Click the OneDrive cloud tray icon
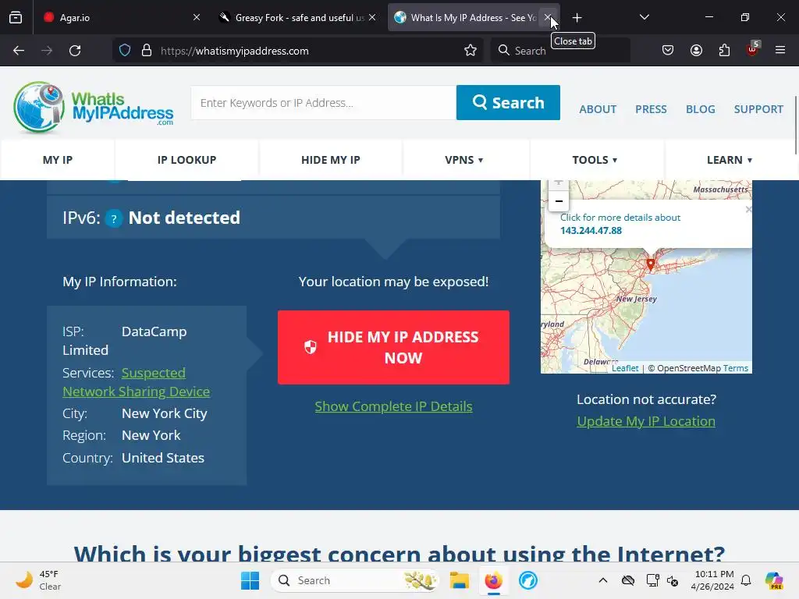The image size is (799, 599). pyautogui.click(x=628, y=580)
